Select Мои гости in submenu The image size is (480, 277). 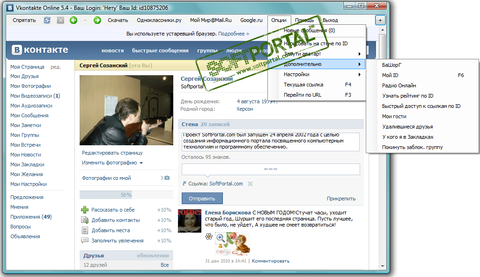pyautogui.click(x=422, y=116)
